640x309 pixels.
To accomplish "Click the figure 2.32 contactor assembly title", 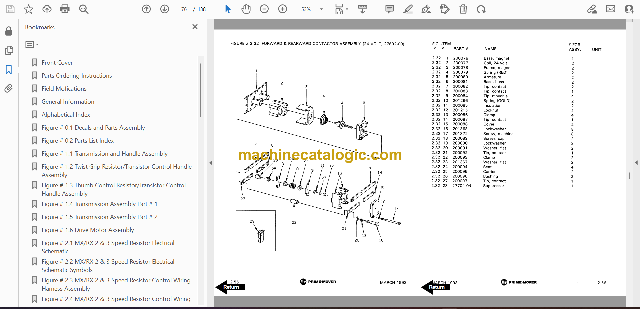I will 317,44.
